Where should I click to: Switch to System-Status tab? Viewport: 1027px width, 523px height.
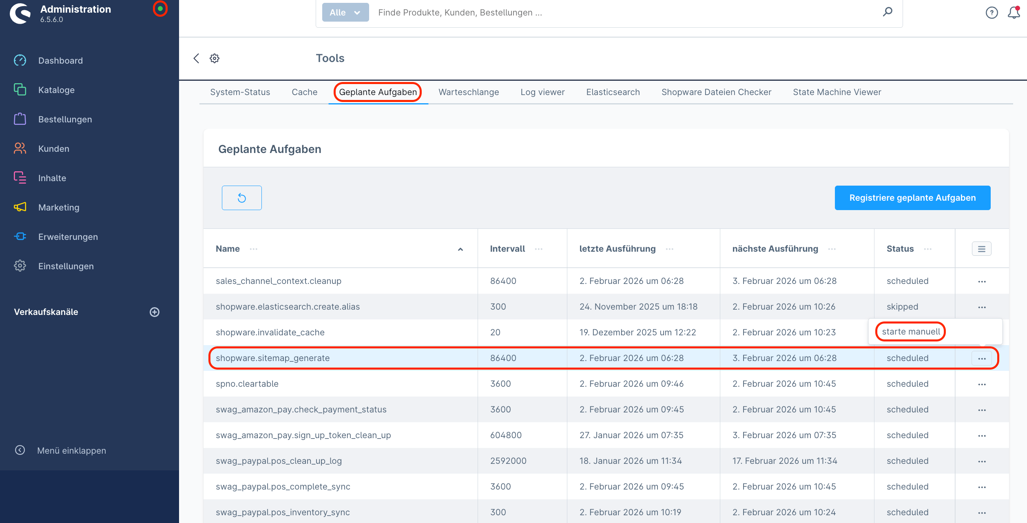pyautogui.click(x=240, y=92)
